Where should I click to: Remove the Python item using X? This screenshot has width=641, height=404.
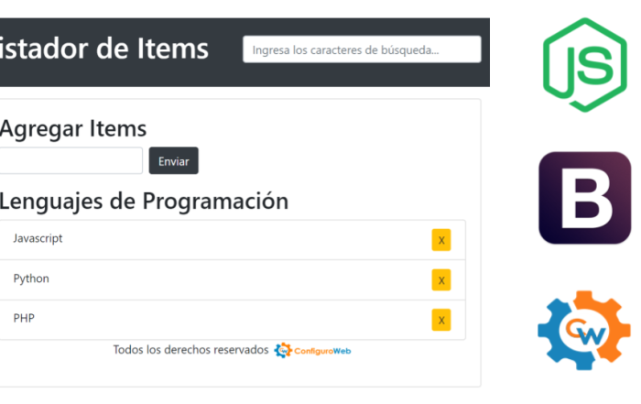[441, 280]
